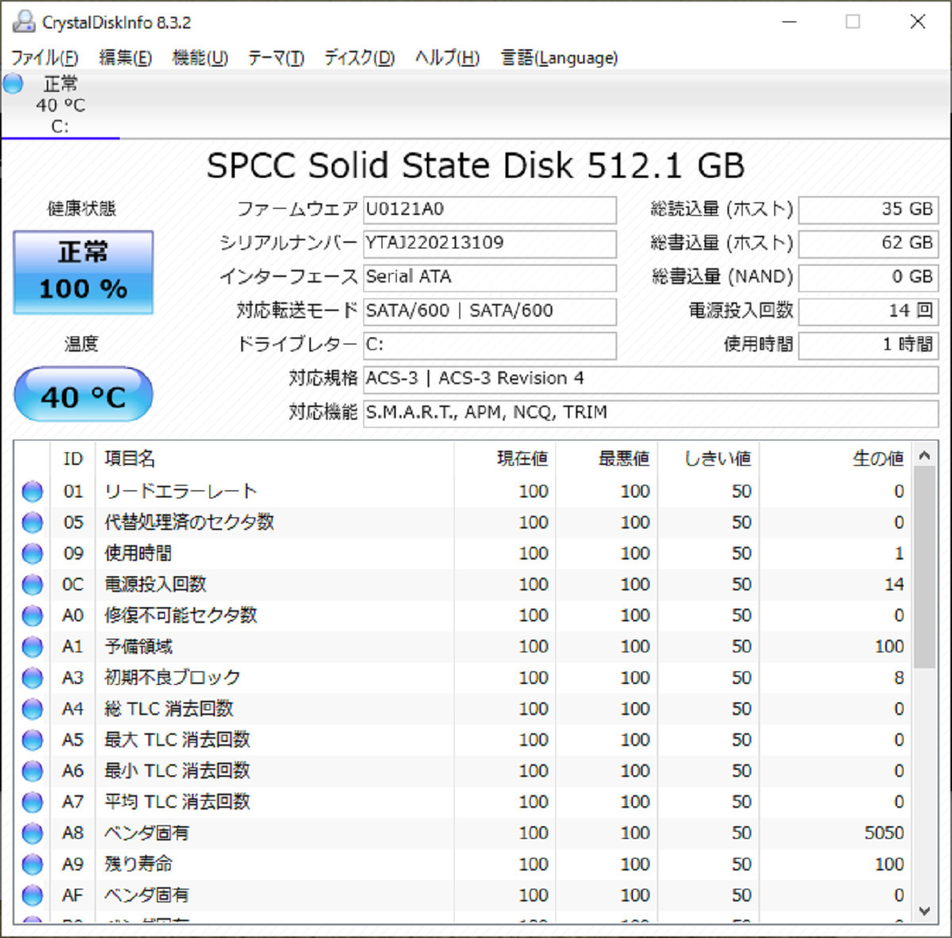Viewport: 952px width, 938px height.
Task: Click the transfer mode field SATA/600 | SATA/600
Action: [489, 311]
